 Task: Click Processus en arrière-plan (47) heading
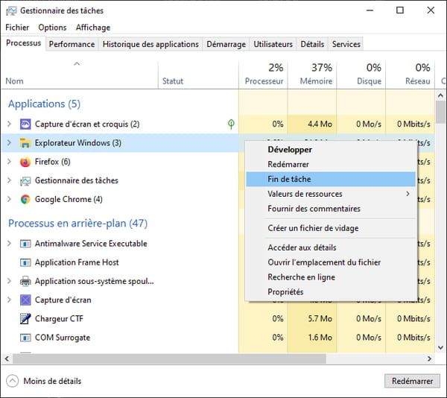[77, 224]
